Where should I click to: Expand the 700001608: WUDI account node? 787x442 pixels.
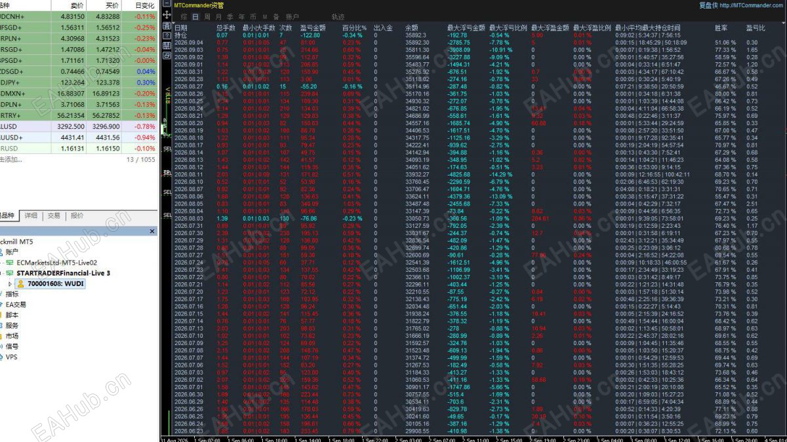pyautogui.click(x=10, y=284)
